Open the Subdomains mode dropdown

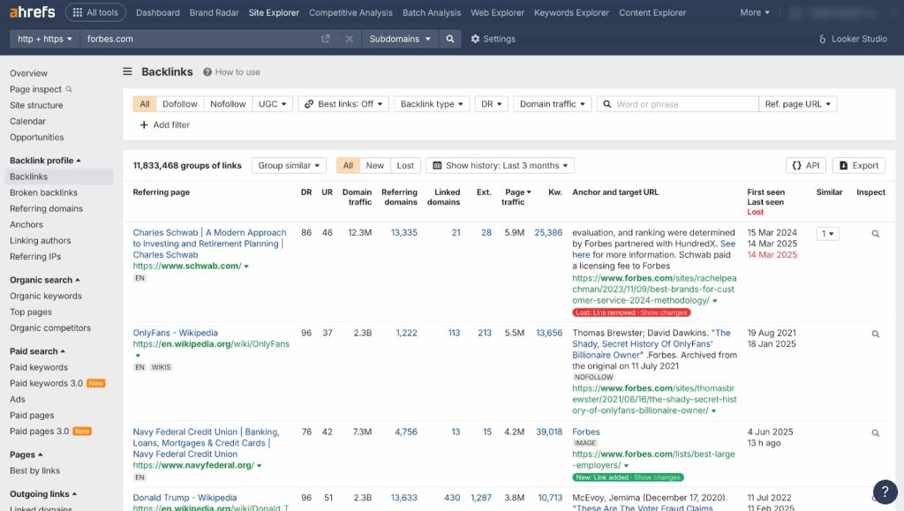[400, 39]
